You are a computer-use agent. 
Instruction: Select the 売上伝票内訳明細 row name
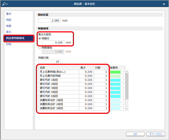coord(50,76)
